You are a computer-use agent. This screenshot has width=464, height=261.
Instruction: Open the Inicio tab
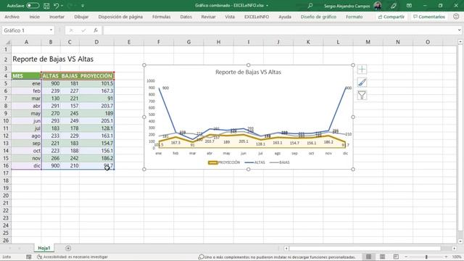click(x=34, y=17)
